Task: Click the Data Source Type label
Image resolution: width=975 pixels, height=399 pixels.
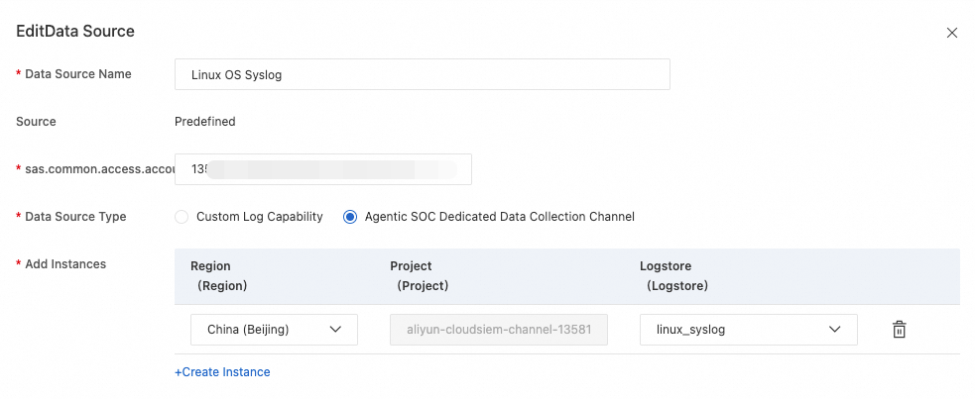Action: [x=75, y=217]
